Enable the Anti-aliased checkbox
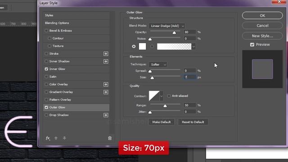Screen dimensions: 288x162 point(169,96)
